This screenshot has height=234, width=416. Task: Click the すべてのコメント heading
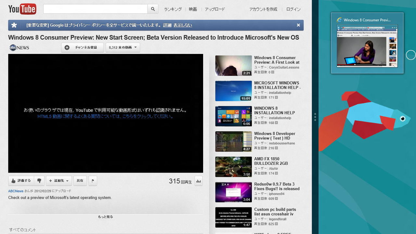[x=22, y=230]
